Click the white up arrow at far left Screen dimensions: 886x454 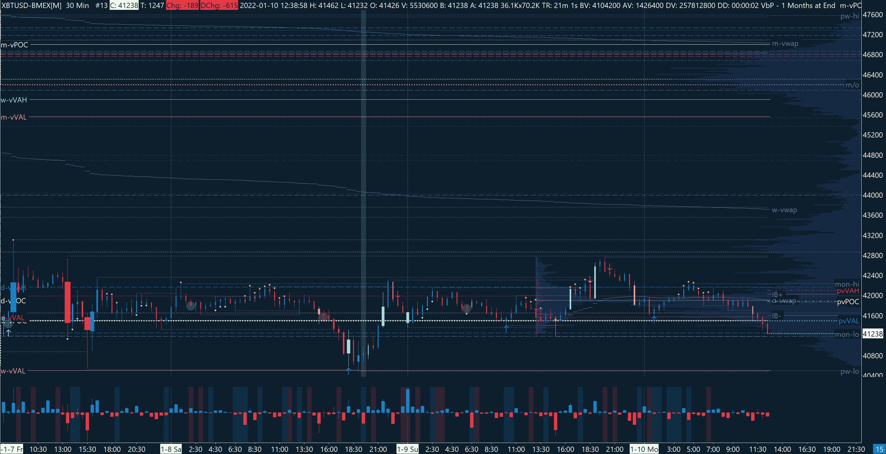coord(8,333)
